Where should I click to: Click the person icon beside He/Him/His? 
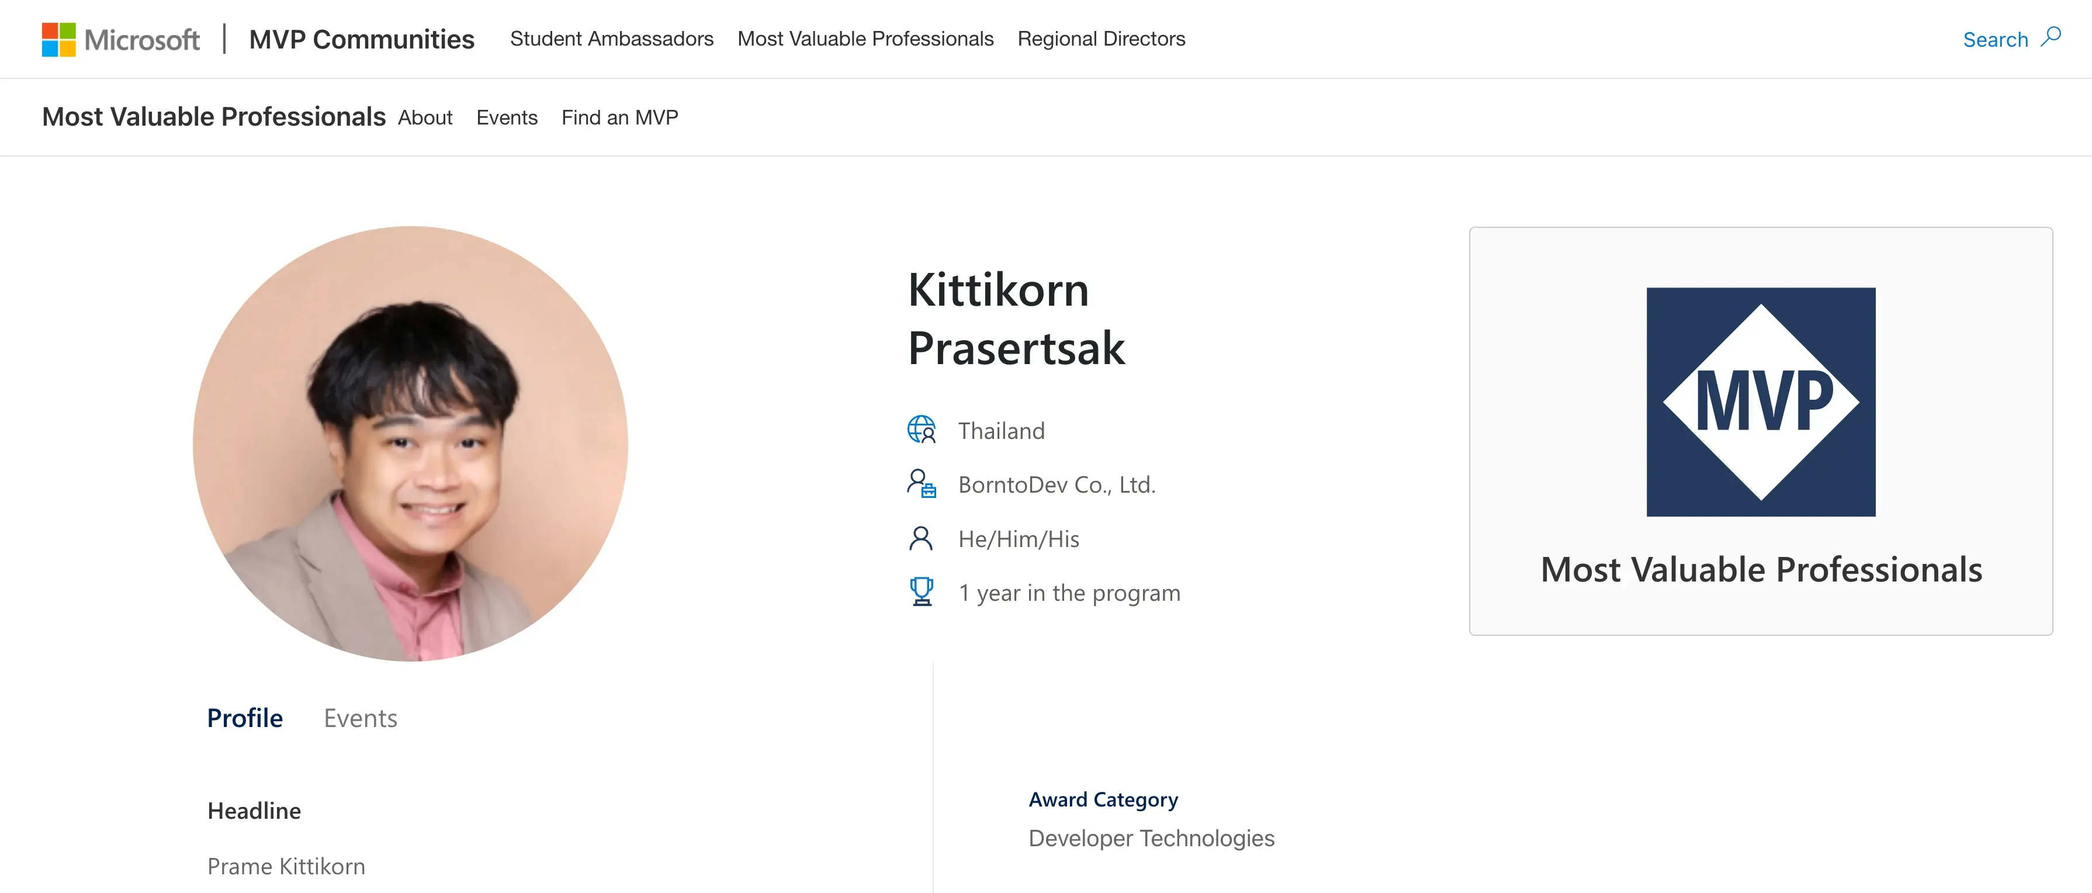(921, 538)
